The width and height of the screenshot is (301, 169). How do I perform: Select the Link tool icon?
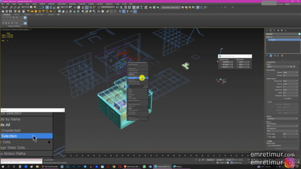(x=11, y=8)
